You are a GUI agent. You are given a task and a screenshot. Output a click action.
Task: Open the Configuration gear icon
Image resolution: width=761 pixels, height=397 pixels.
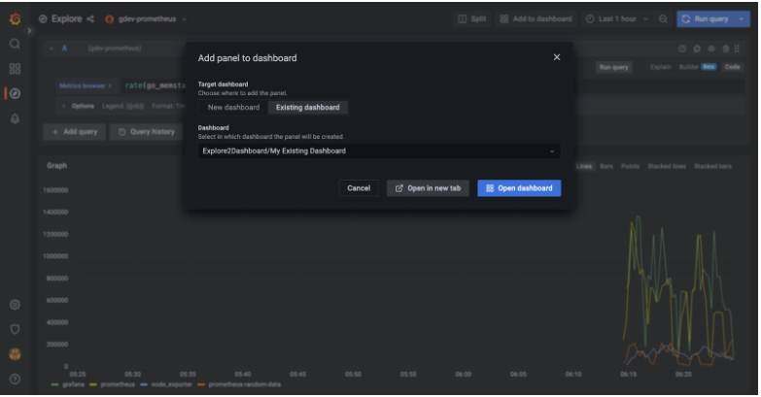15,305
